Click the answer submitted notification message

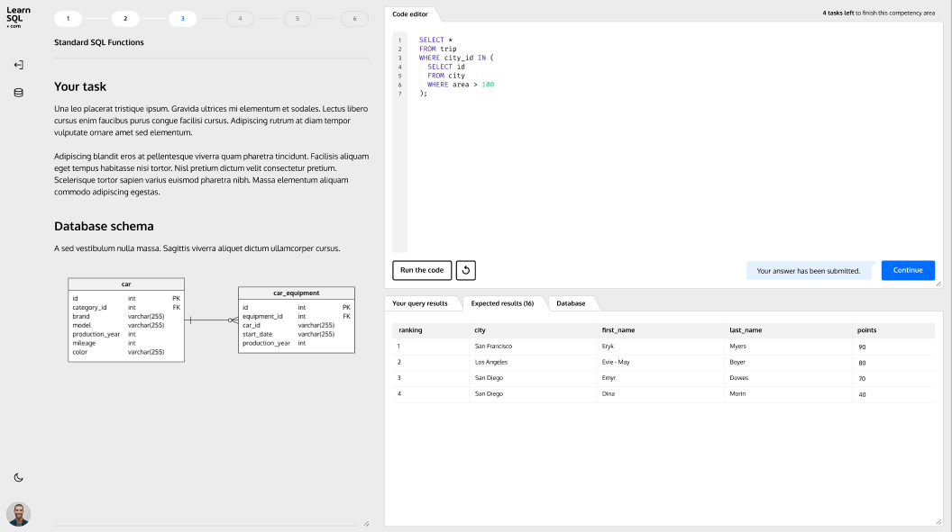pos(808,271)
